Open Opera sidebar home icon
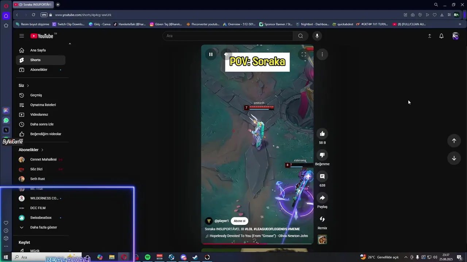Viewport: 467px width, 262px height. tap(6, 16)
